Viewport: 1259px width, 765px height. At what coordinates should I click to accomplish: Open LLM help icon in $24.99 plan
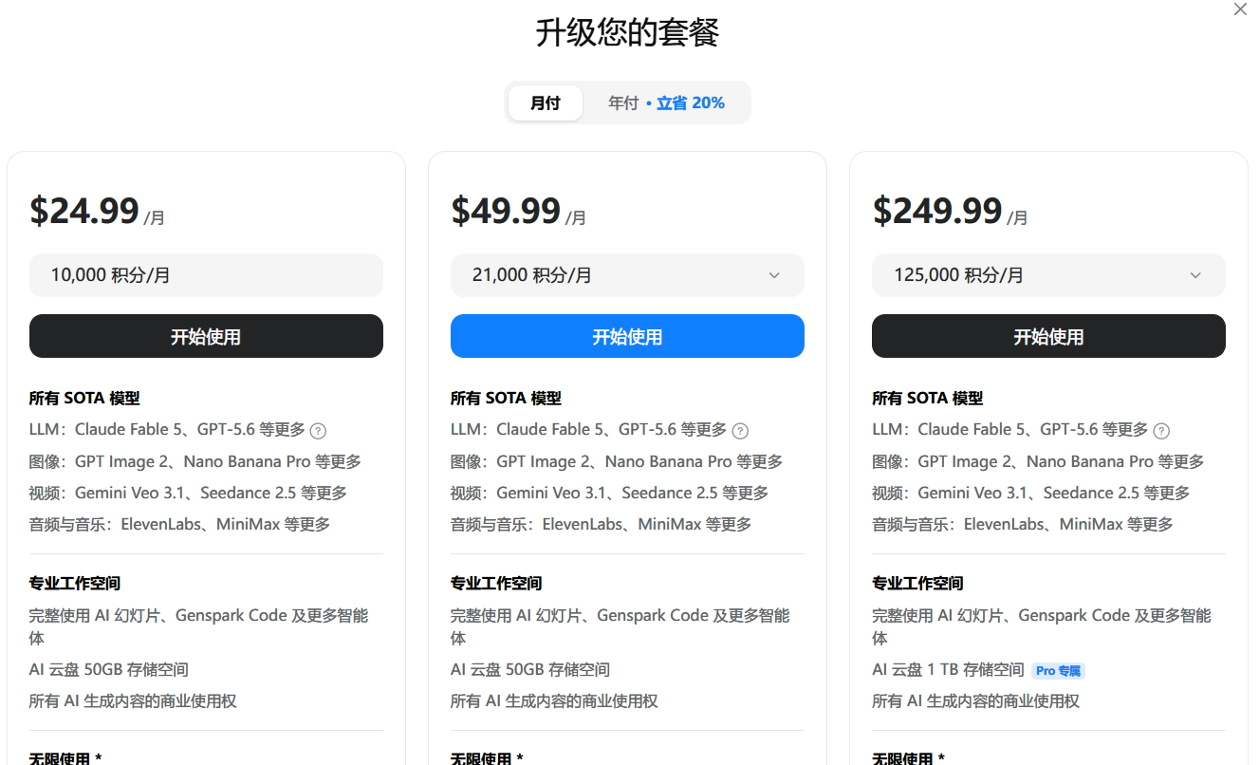click(x=319, y=431)
